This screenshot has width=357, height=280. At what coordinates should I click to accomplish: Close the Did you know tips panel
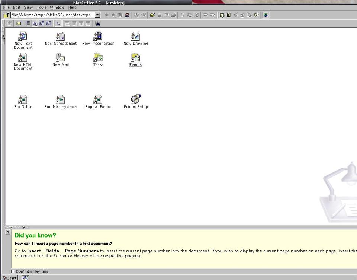(x=8, y=232)
